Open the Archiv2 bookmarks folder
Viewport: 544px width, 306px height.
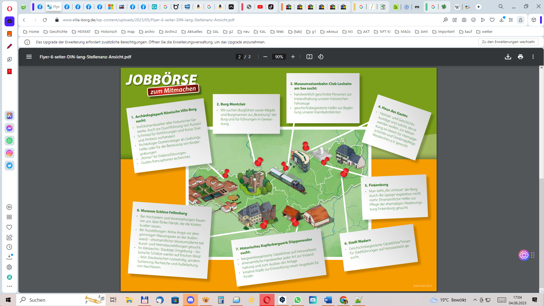coord(168,31)
